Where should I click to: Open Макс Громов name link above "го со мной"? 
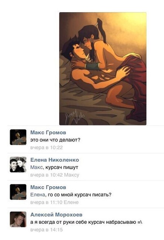point(48,187)
